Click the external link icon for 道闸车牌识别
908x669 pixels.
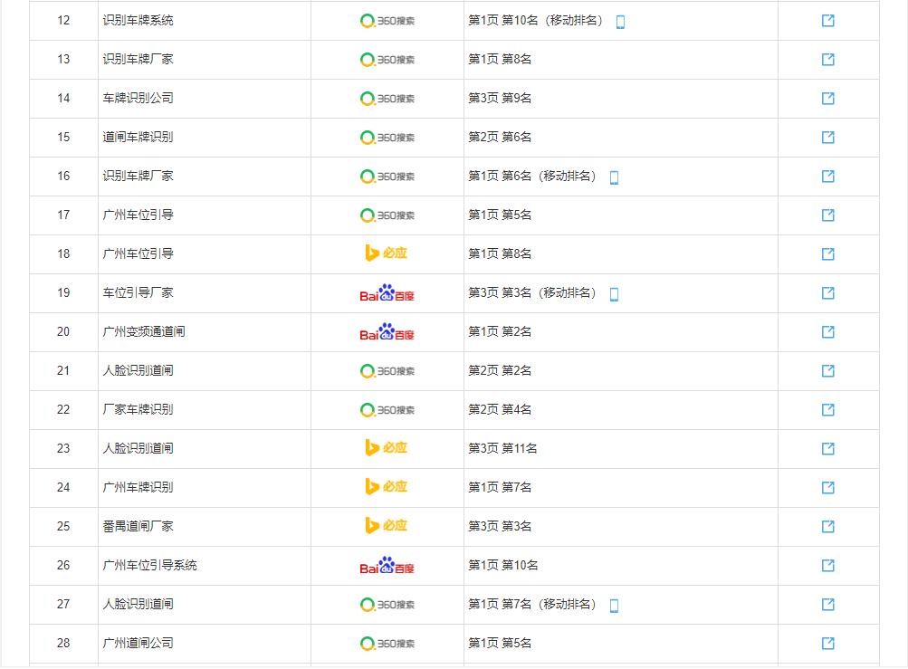827,137
